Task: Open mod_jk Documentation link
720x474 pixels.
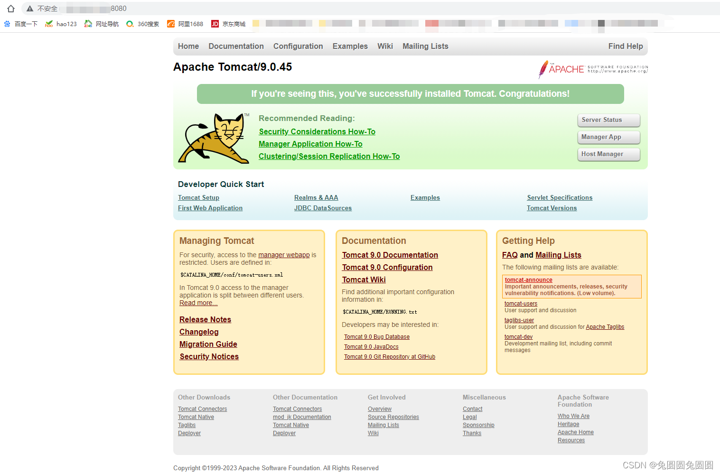Action: point(302,417)
